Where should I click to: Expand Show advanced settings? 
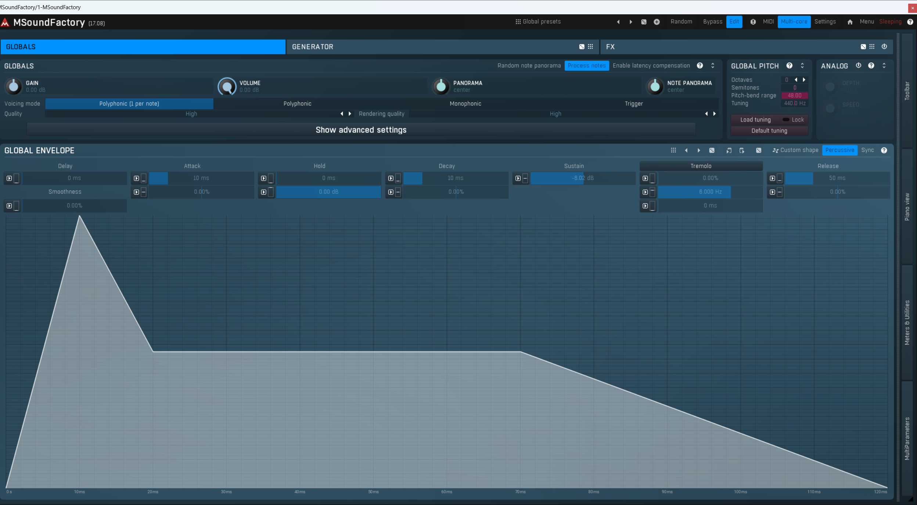tap(361, 130)
